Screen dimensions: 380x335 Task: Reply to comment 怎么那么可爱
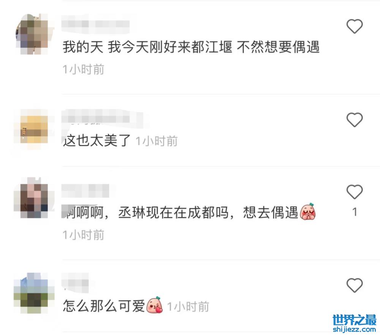pos(104,305)
